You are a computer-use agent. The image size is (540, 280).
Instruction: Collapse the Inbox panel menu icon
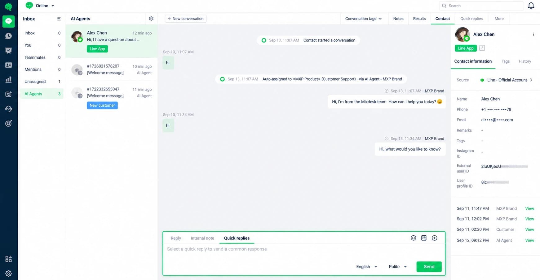(x=59, y=19)
